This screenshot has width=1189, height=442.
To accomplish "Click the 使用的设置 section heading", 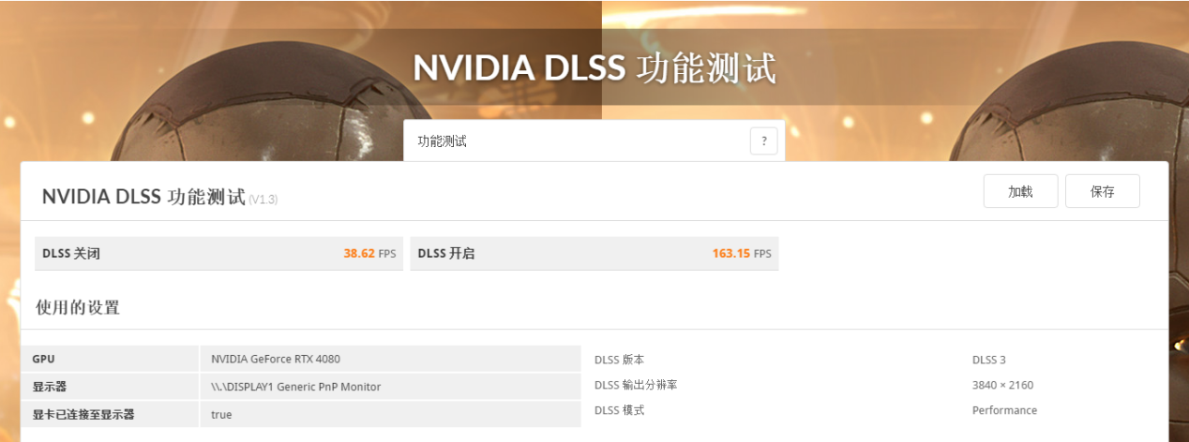I will tap(78, 307).
